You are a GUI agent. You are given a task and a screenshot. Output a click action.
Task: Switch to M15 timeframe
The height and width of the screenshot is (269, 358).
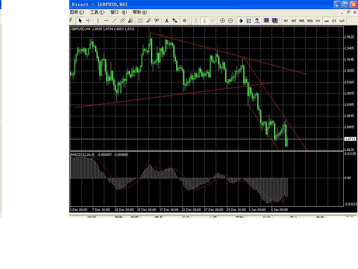coord(302,21)
